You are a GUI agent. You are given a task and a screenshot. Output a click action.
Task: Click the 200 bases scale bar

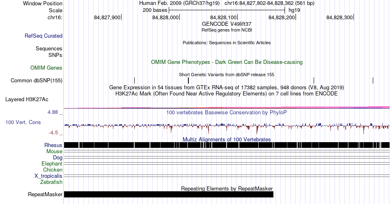227,10
